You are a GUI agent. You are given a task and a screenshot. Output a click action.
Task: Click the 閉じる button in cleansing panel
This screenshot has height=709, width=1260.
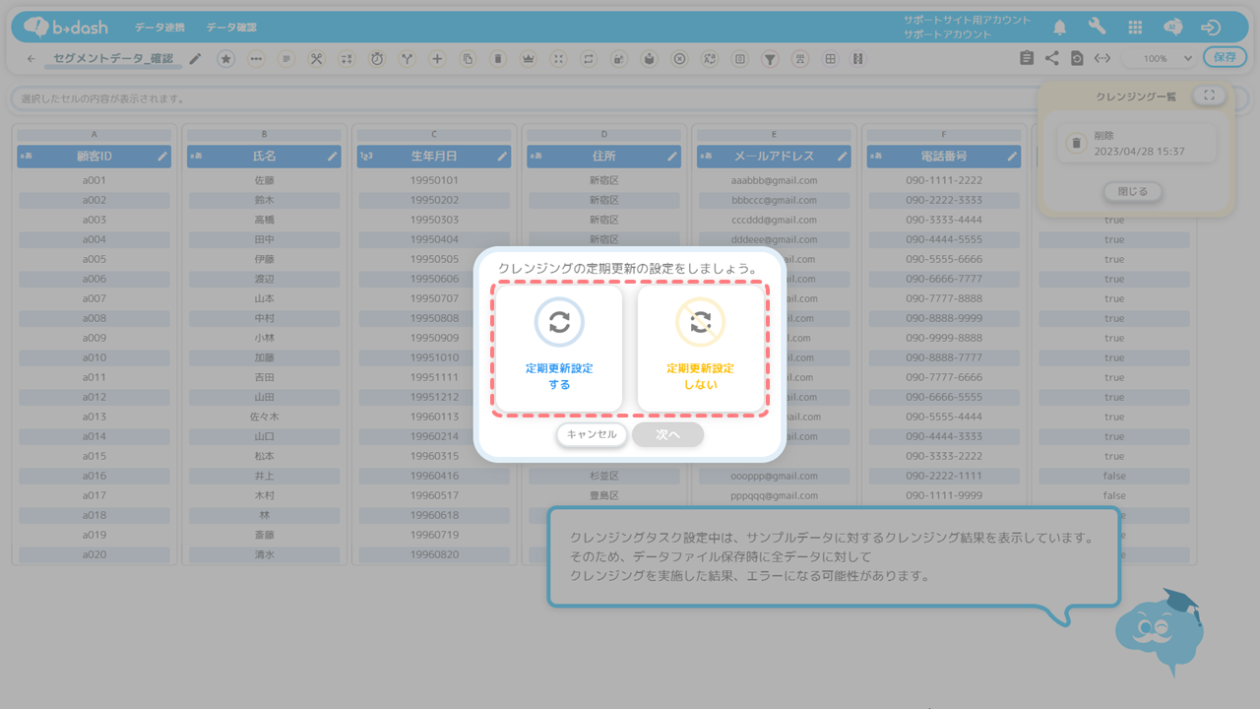(x=1133, y=191)
